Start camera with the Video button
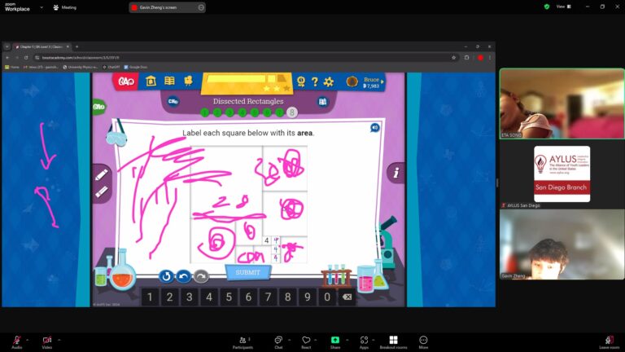 pos(47,342)
